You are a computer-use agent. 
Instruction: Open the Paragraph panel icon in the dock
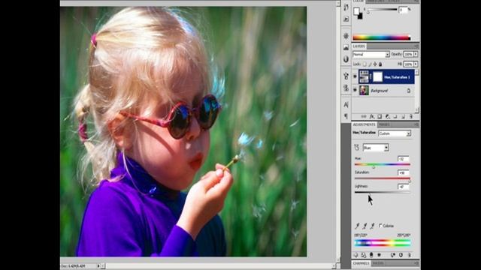point(346,116)
